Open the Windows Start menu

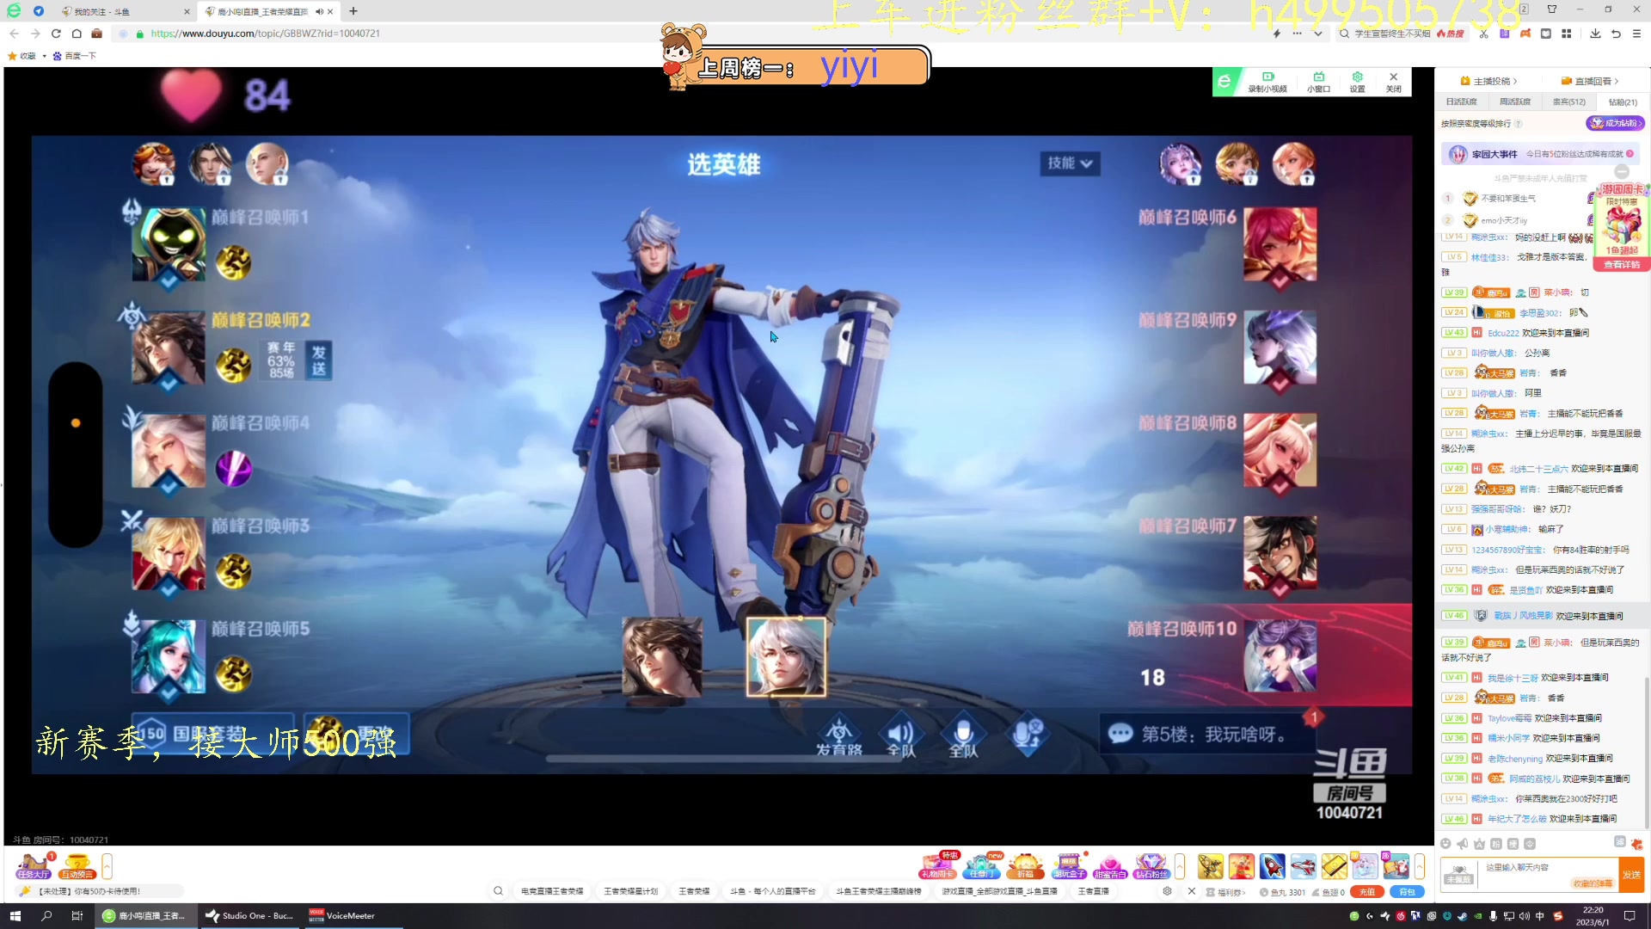coord(15,915)
